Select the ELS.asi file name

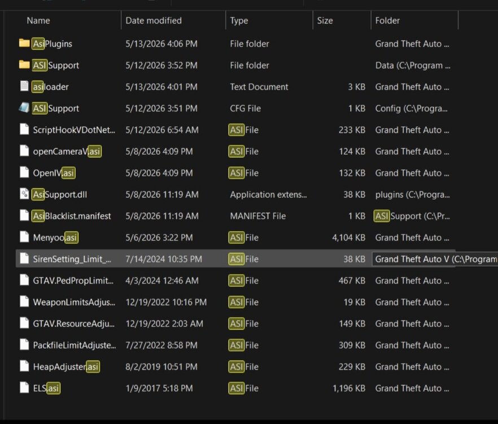click(x=47, y=388)
